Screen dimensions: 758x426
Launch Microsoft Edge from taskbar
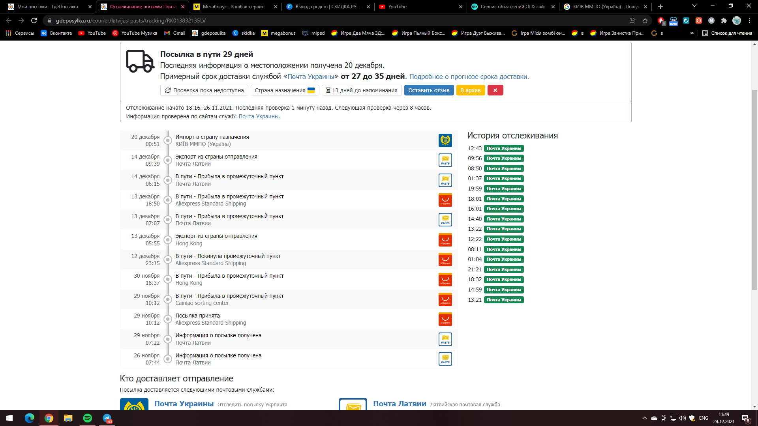pyautogui.click(x=30, y=418)
